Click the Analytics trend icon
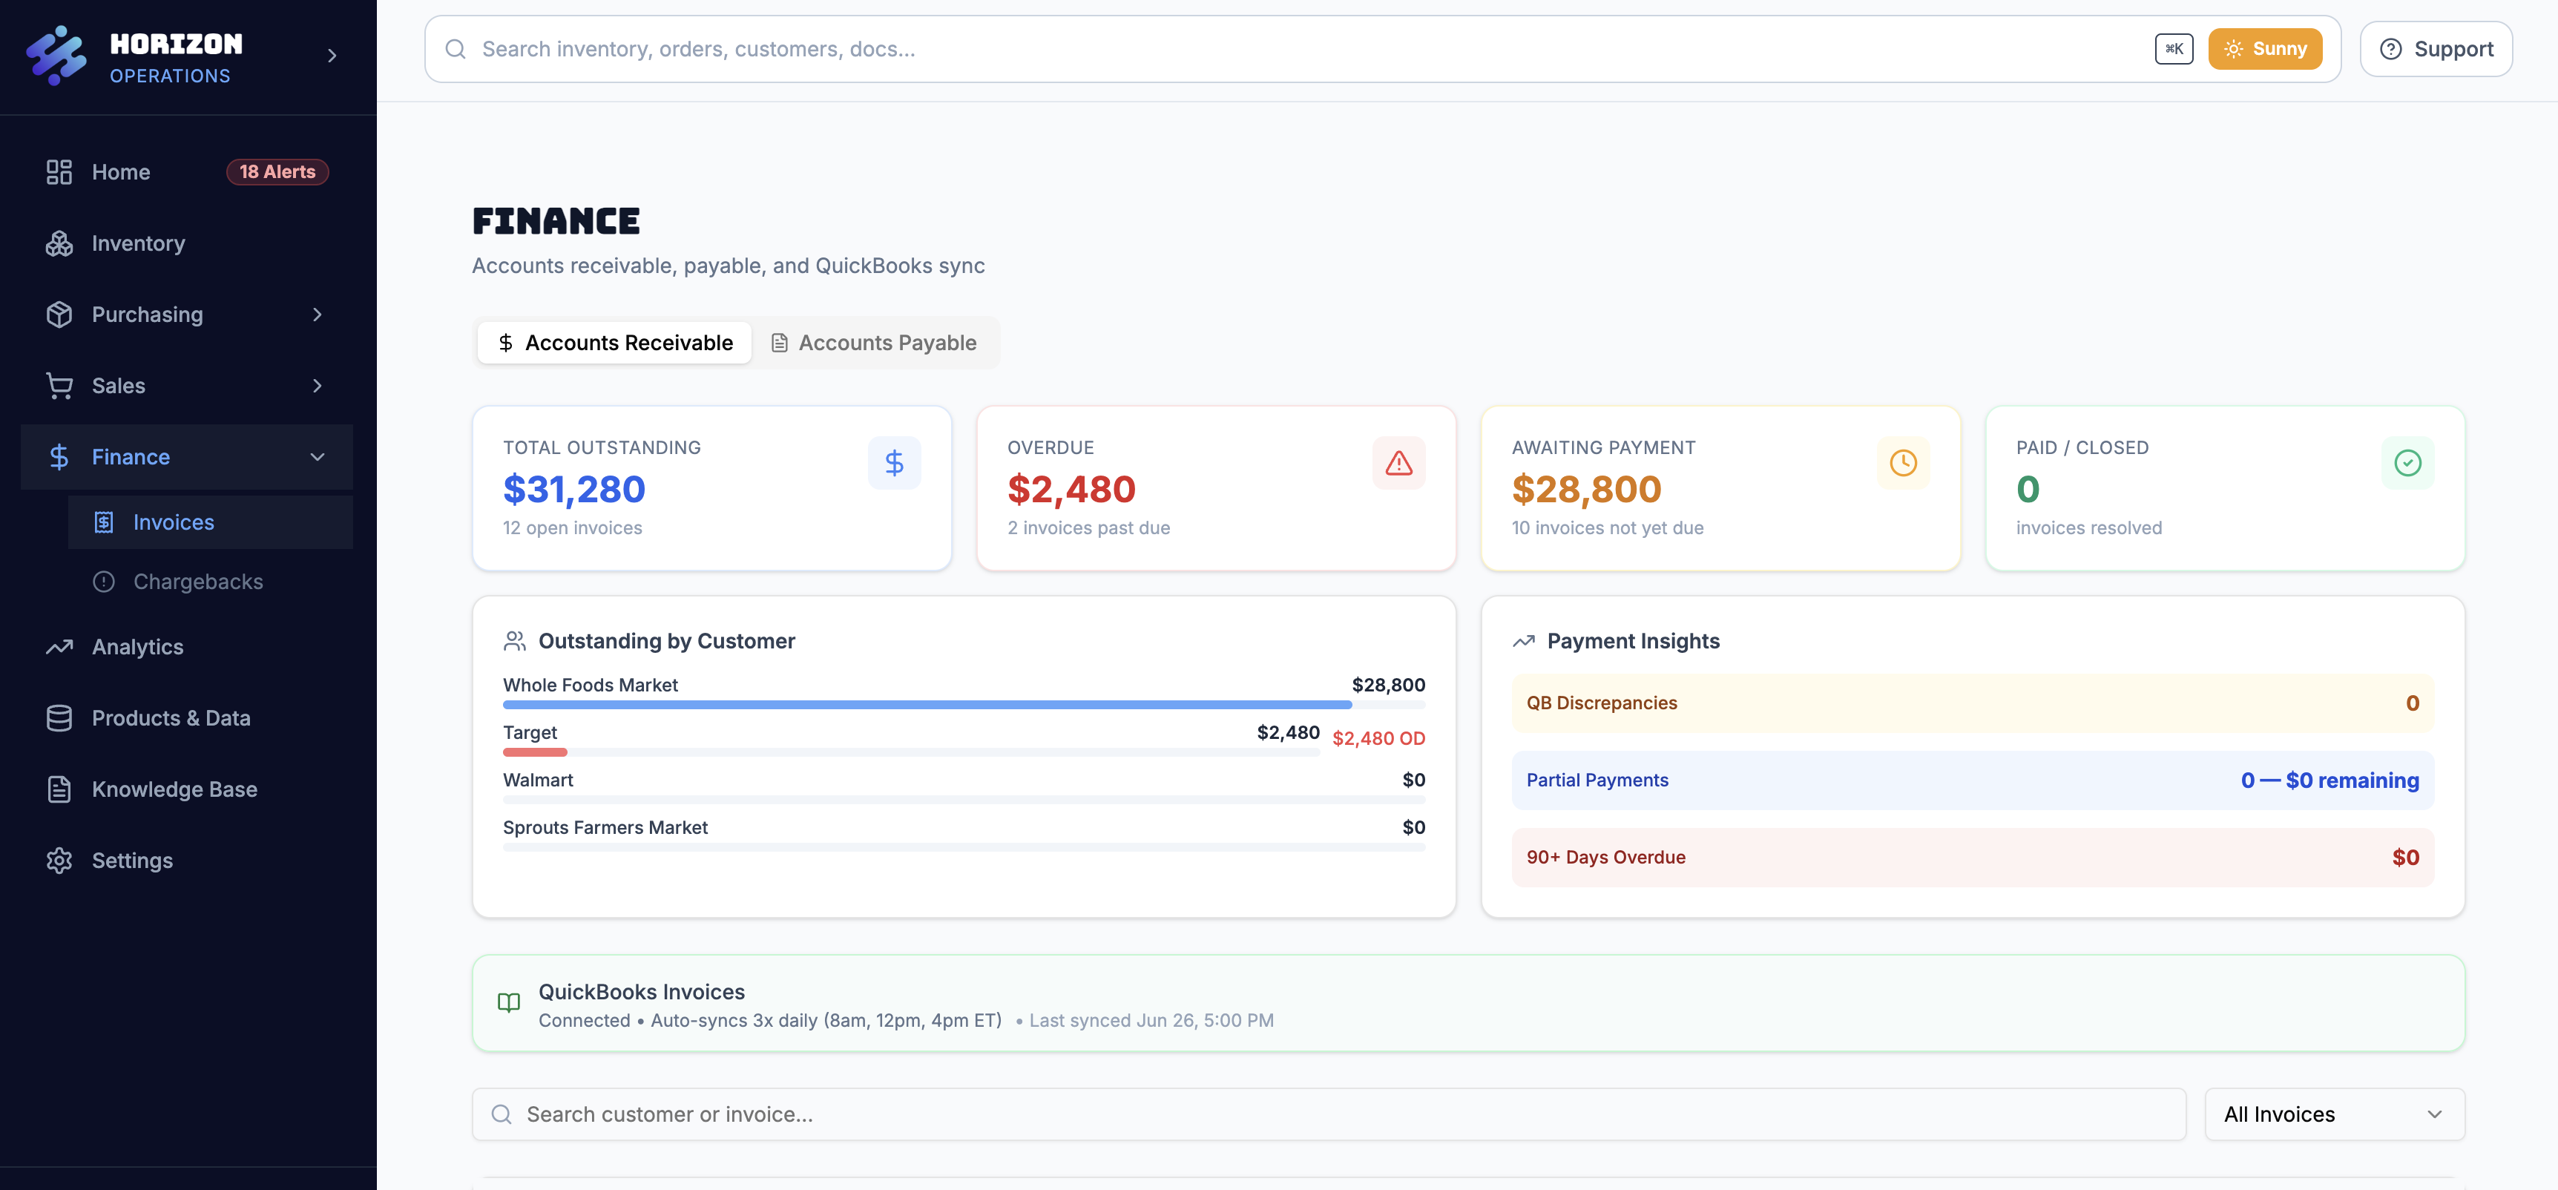This screenshot has height=1190, width=2558. (x=59, y=647)
